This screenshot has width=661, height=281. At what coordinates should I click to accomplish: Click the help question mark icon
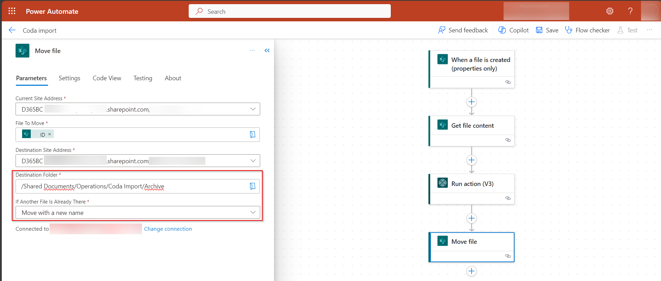[630, 11]
